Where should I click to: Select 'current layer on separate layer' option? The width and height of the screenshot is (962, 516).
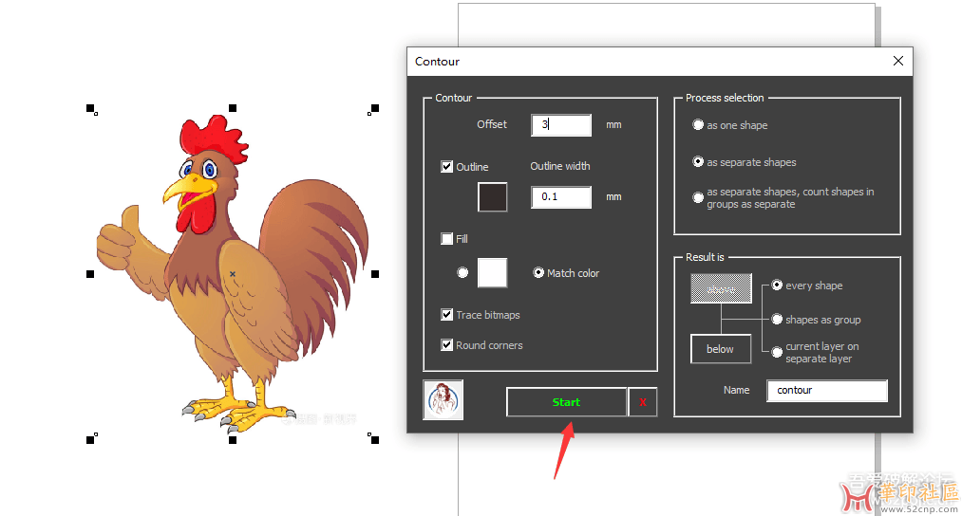point(777,352)
